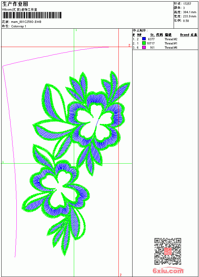The height and width of the screenshot is (277, 199).
Task: Click the barcode under the Wilcom header
Action: [32, 15]
